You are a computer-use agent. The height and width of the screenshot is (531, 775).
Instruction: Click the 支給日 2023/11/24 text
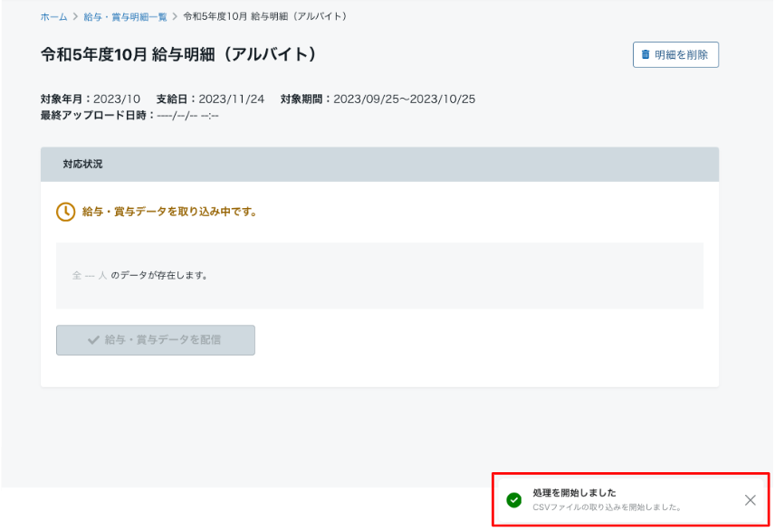pyautogui.click(x=211, y=99)
